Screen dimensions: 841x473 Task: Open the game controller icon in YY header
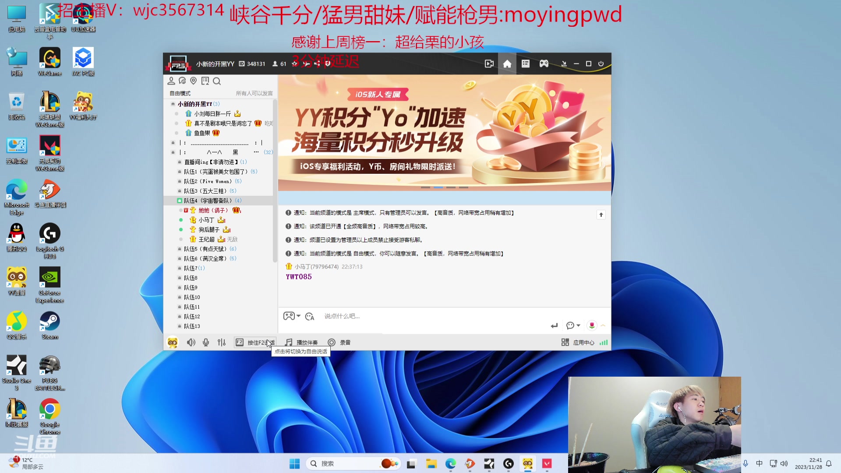[x=544, y=64]
